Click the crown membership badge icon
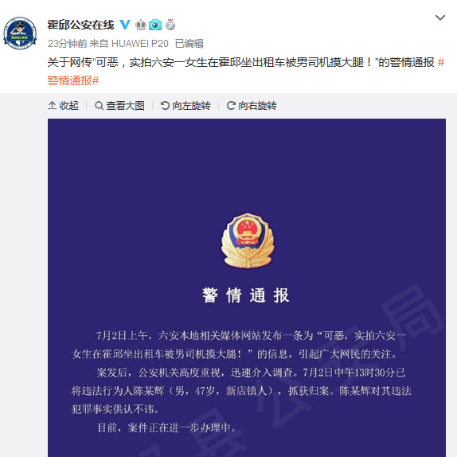This screenshot has height=457, width=457. (140, 25)
